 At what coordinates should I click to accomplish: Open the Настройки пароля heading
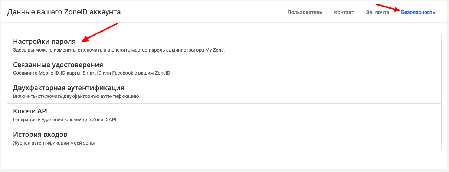pyautogui.click(x=44, y=41)
